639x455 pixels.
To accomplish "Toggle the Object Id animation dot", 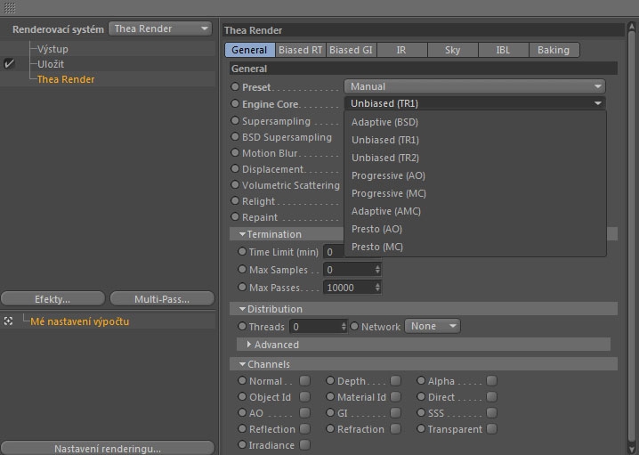I will [x=242, y=396].
